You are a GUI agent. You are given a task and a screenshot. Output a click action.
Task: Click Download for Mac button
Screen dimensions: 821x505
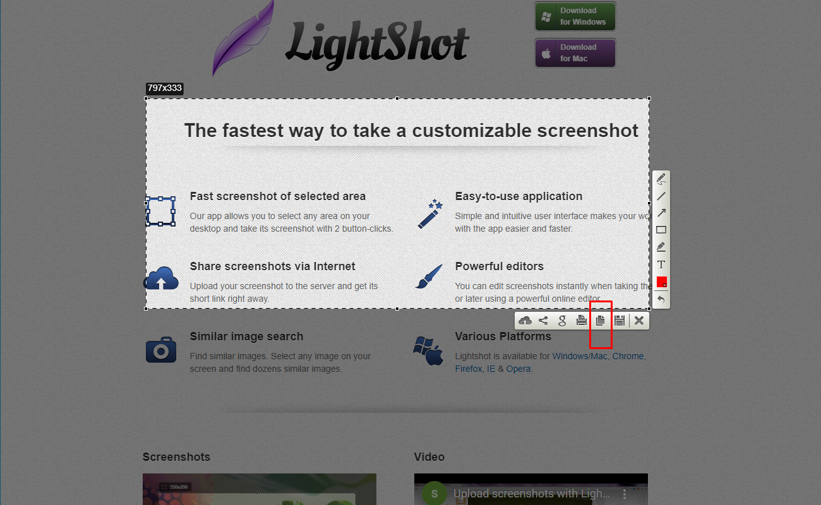tap(575, 53)
